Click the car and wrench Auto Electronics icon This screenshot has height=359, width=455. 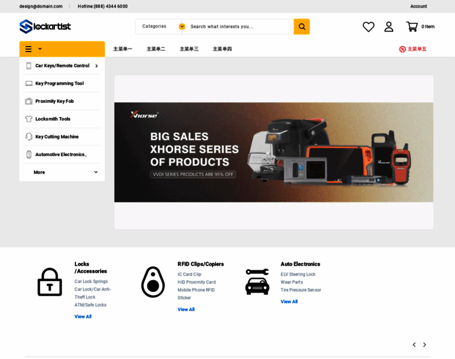point(257,282)
